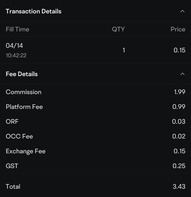Click the ORF fee label

pyautogui.click(x=12, y=122)
